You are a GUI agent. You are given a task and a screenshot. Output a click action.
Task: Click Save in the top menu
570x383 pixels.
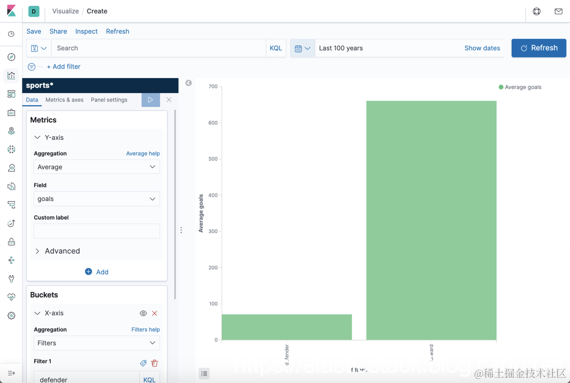tap(34, 31)
